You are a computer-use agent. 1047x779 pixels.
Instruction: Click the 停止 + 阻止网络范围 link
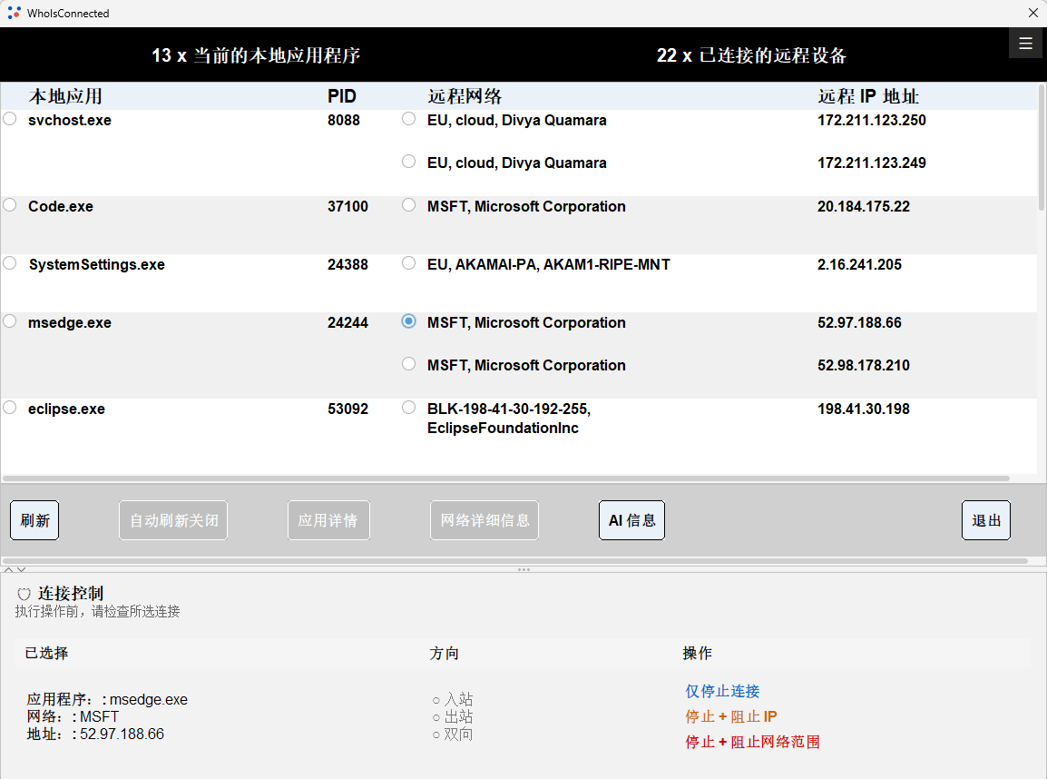[x=752, y=742]
